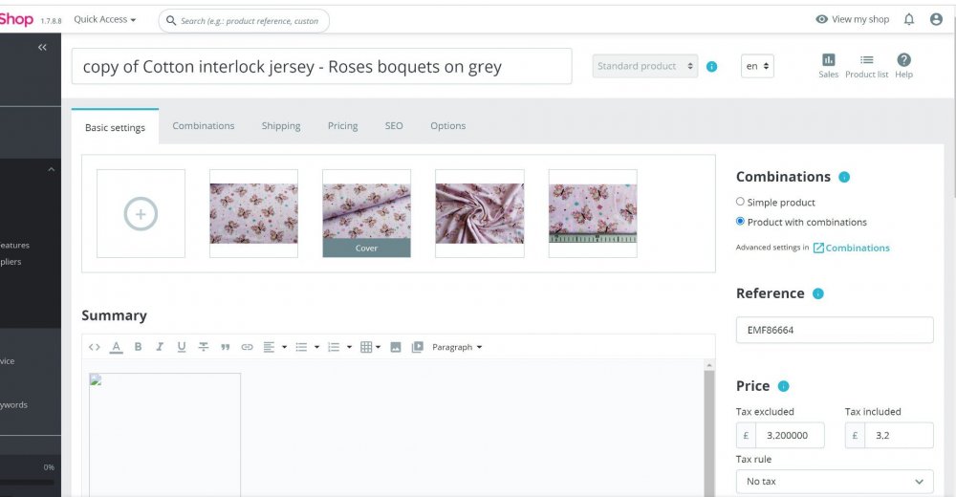Click View my shop link

pyautogui.click(x=860, y=19)
